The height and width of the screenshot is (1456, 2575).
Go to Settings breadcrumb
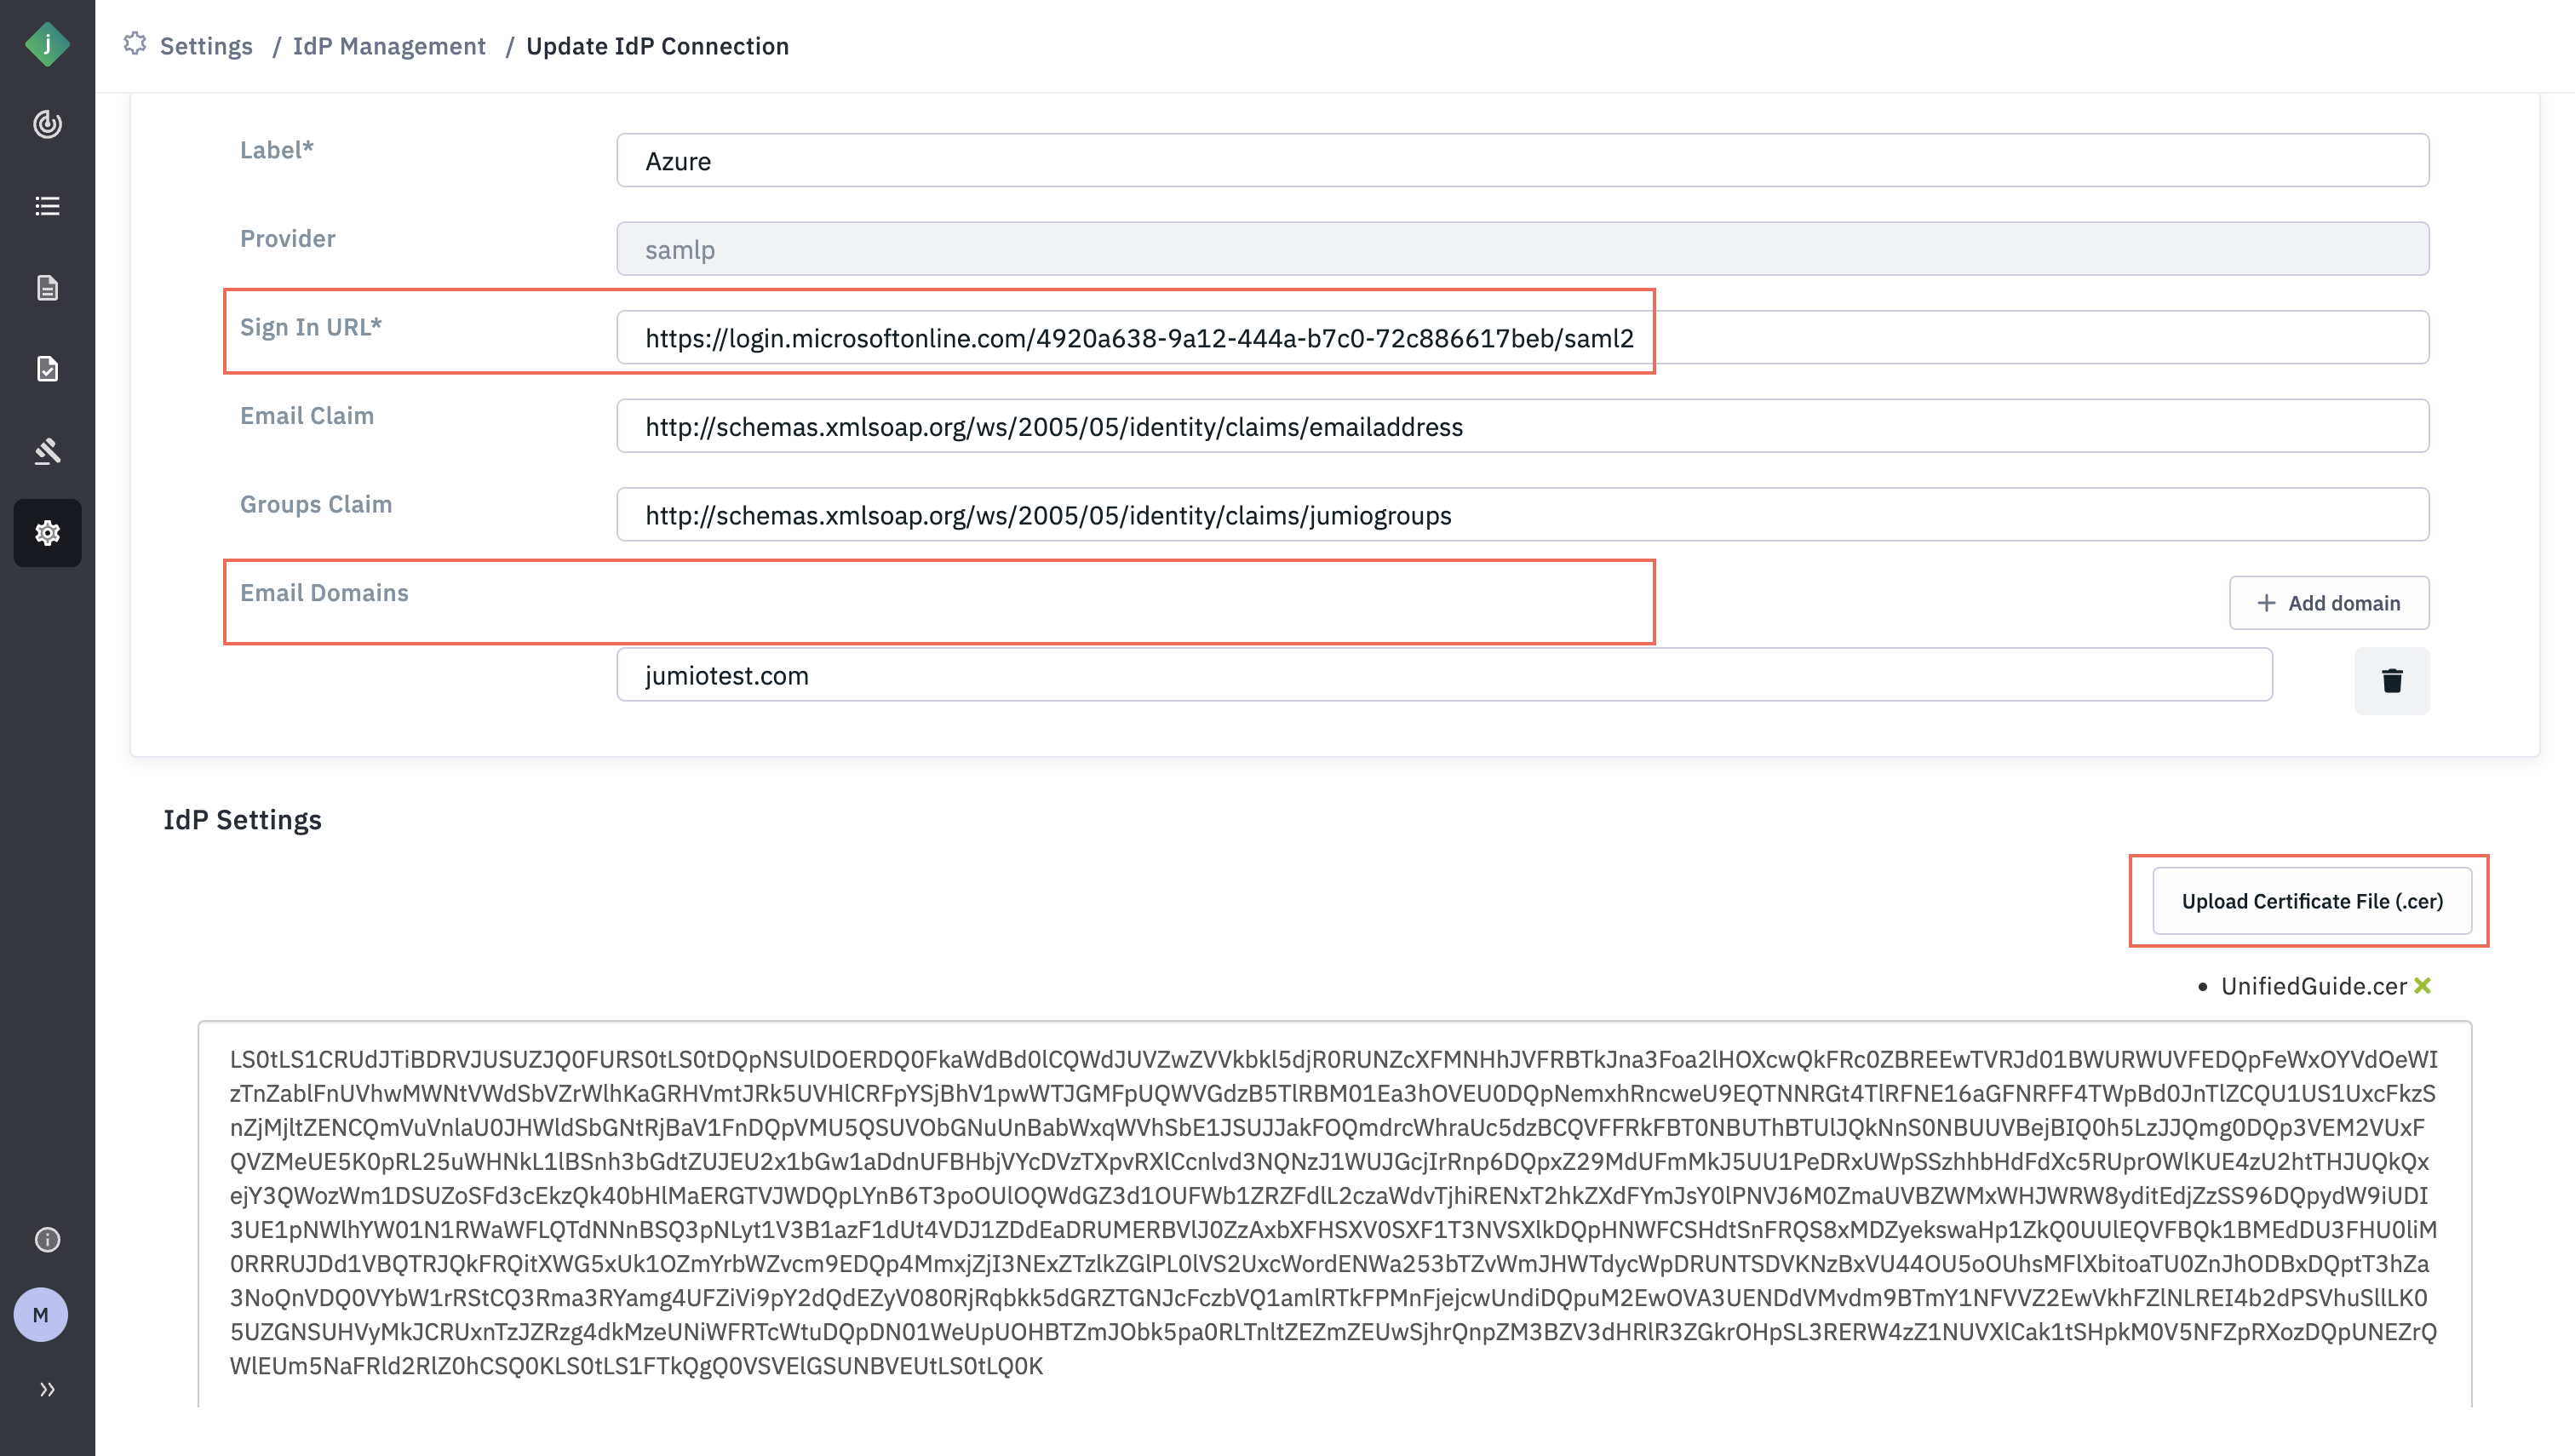pyautogui.click(x=206, y=46)
